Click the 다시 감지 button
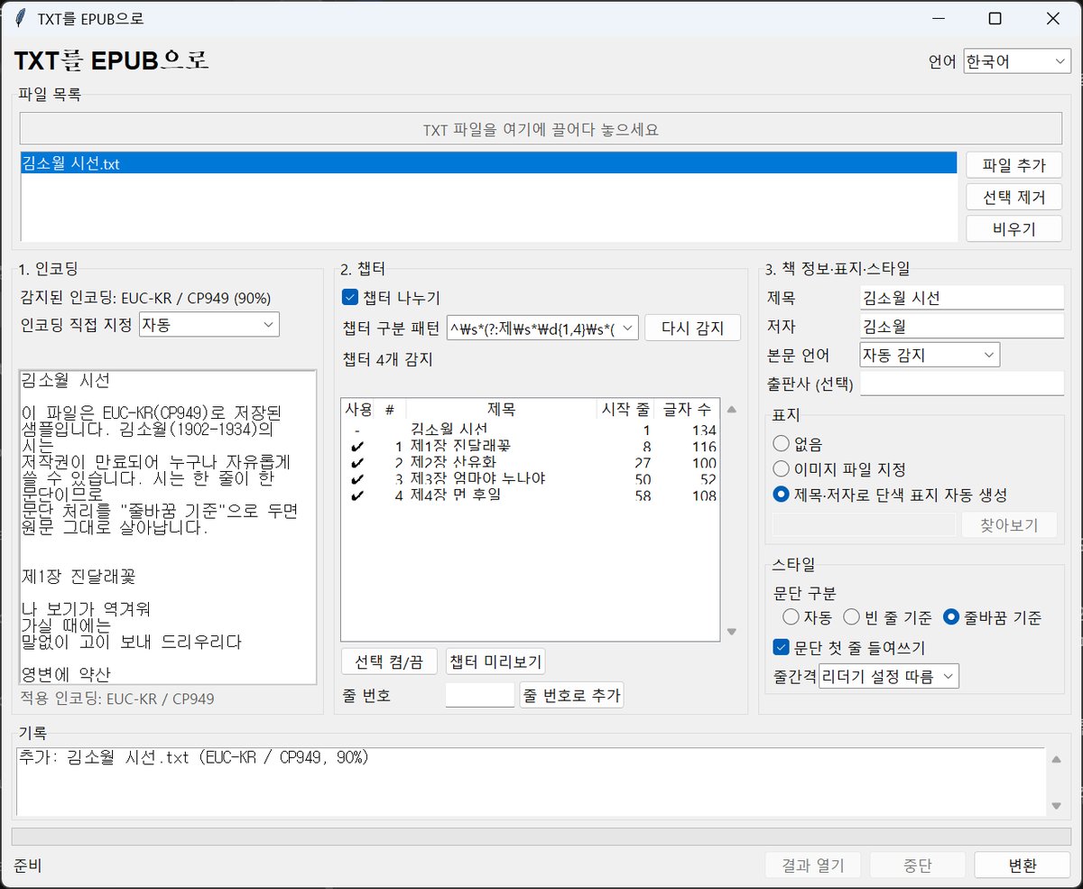 click(692, 328)
